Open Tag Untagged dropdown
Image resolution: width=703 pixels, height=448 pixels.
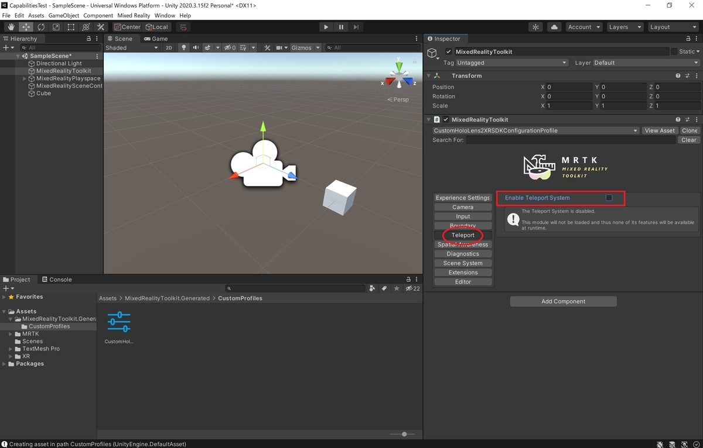(x=512, y=63)
